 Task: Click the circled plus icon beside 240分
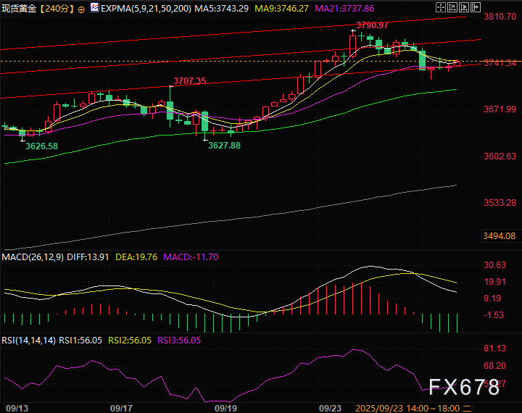coord(81,9)
